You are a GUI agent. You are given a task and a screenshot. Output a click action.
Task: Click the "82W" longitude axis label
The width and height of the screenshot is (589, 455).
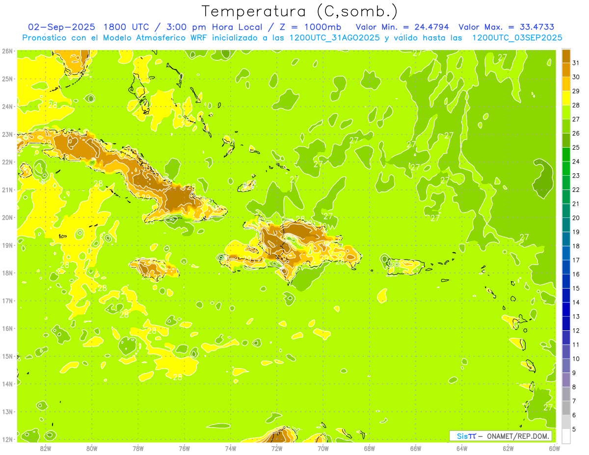[x=45, y=448]
